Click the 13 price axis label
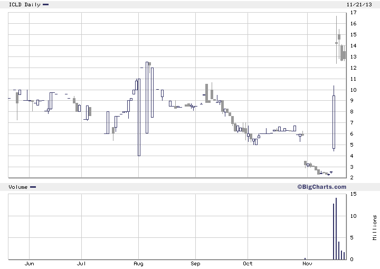The image size is (380, 269). click(x=353, y=56)
